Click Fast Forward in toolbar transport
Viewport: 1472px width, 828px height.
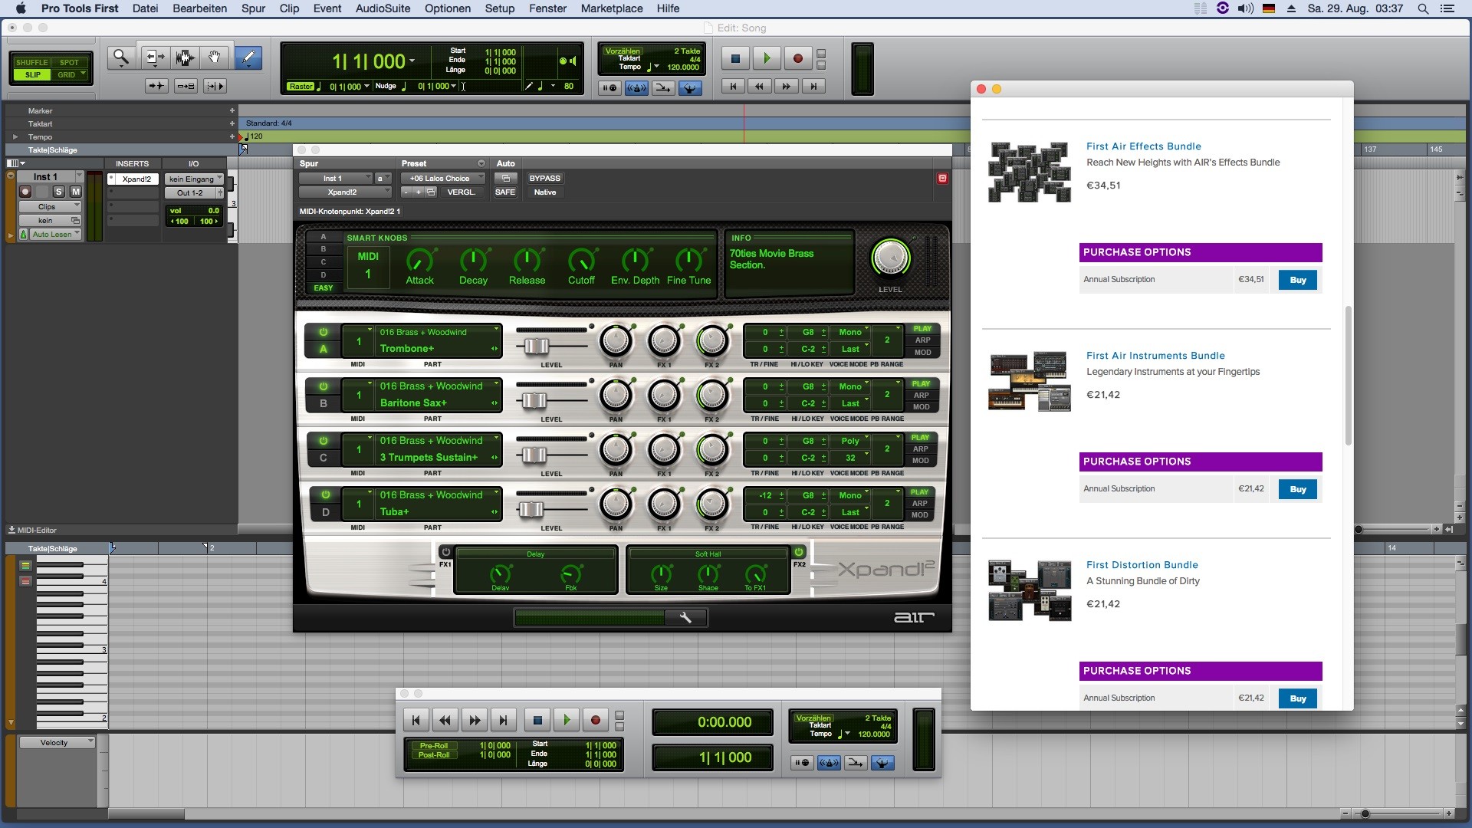[786, 87]
